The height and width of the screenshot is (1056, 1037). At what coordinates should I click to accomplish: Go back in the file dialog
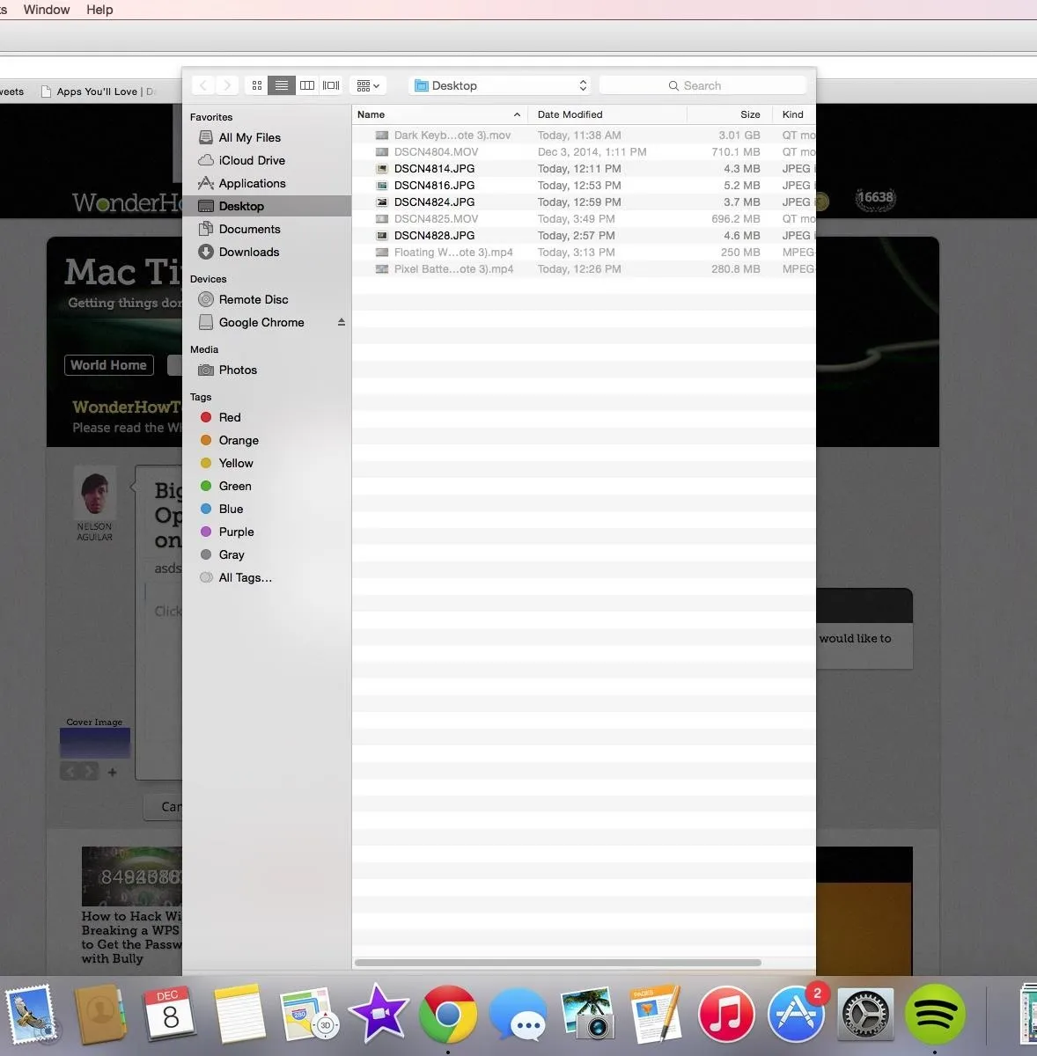[x=203, y=85]
